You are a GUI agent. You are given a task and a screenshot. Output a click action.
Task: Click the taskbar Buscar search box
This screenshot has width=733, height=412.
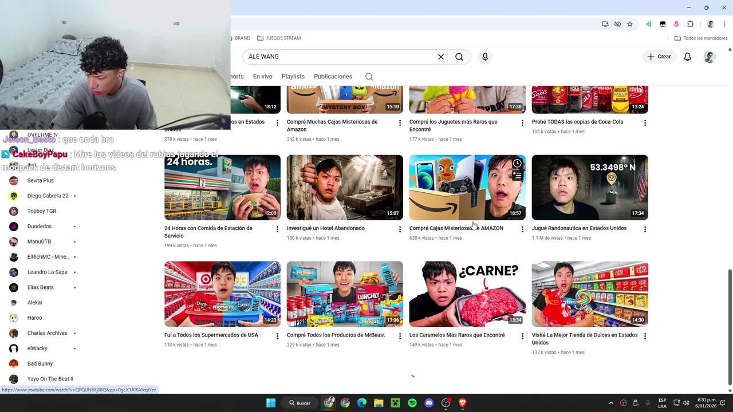[x=301, y=403]
